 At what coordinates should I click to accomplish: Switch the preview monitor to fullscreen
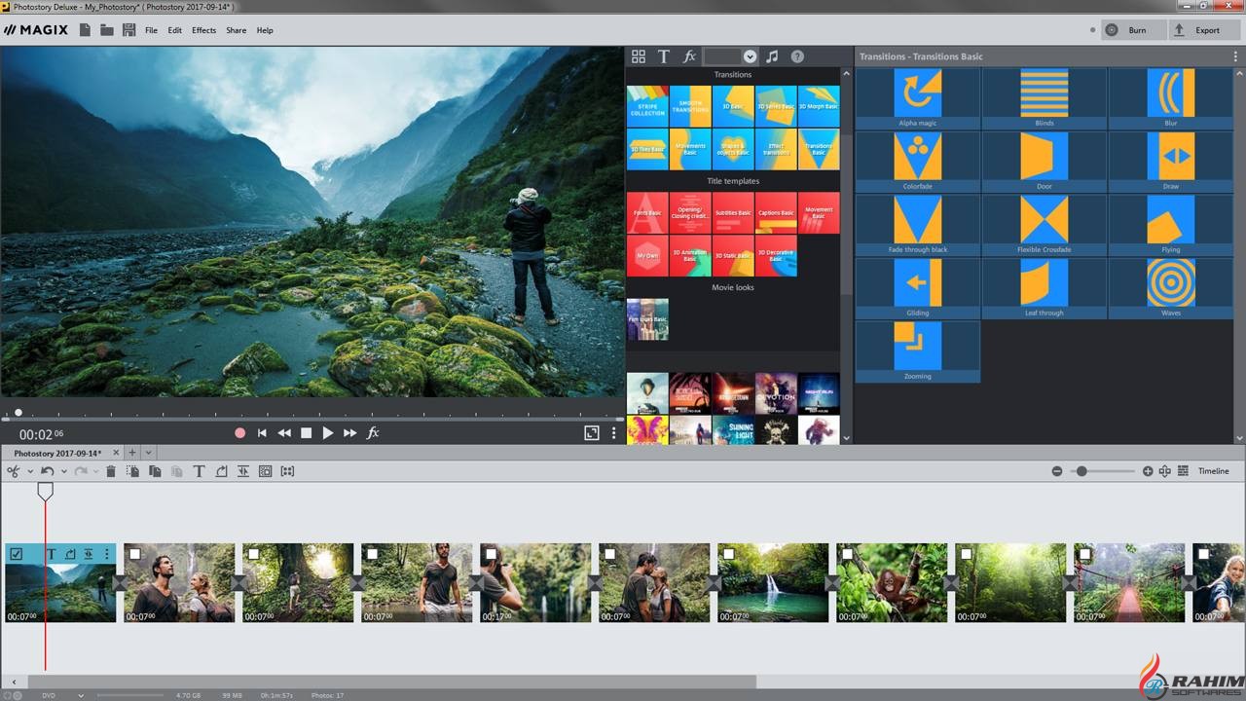point(591,433)
